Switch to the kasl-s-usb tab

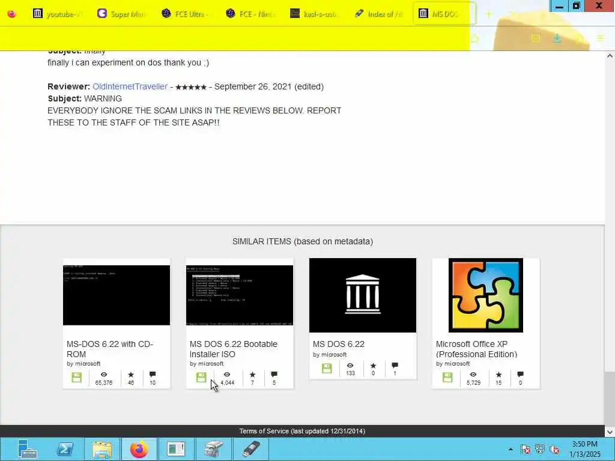[315, 14]
